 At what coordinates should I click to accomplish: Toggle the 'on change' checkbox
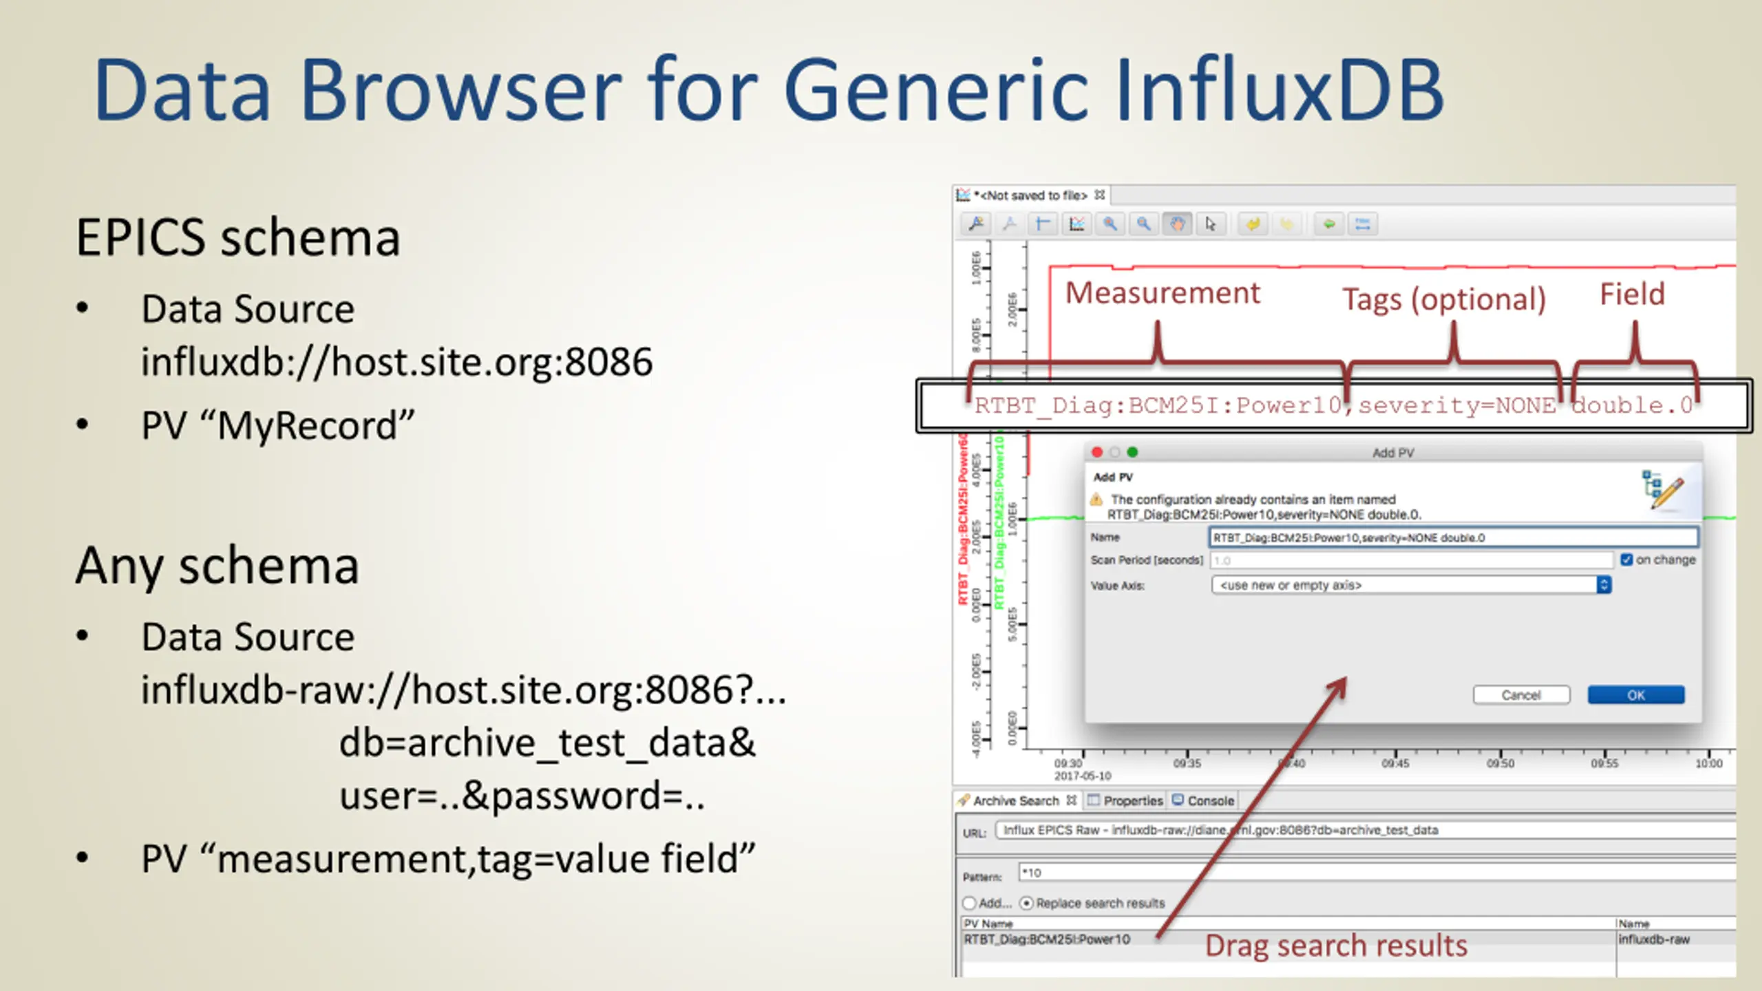[1626, 560]
